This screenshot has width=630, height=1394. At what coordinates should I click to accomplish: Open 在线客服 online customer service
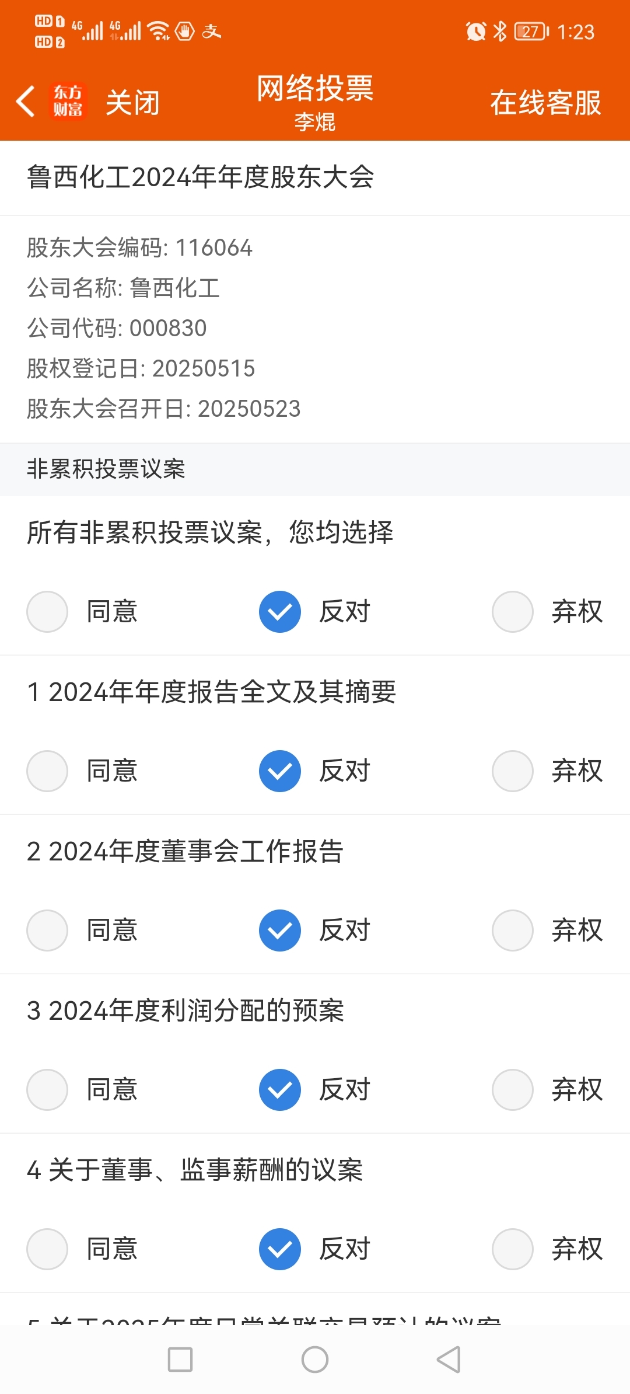click(x=546, y=103)
